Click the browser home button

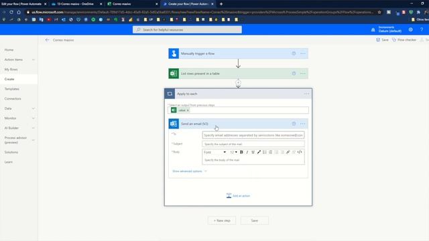pos(19,12)
